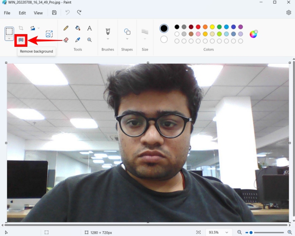295x236 pixels.
Task: Pick the orange palette color
Action: click(x=205, y=27)
